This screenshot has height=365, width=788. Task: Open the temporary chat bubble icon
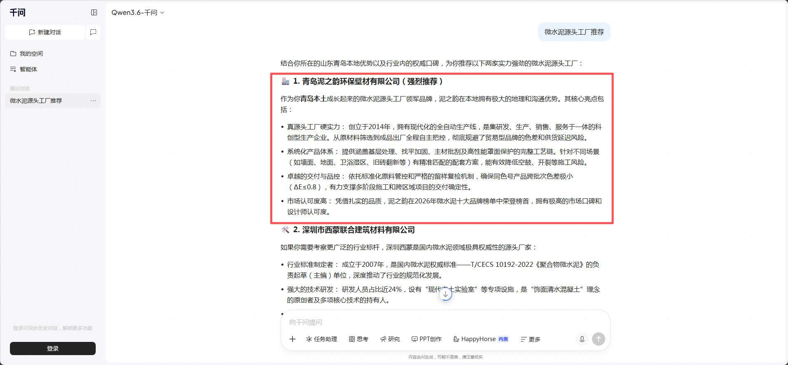(x=93, y=32)
